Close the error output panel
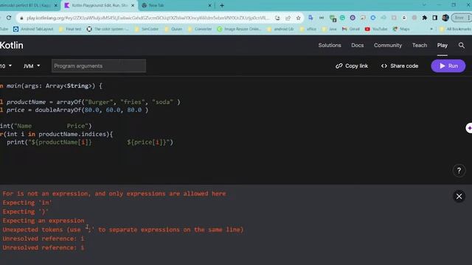This screenshot has width=472, height=265. (459, 197)
